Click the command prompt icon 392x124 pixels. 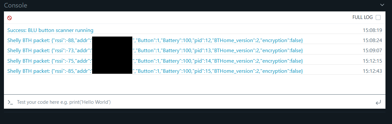pyautogui.click(x=10, y=102)
